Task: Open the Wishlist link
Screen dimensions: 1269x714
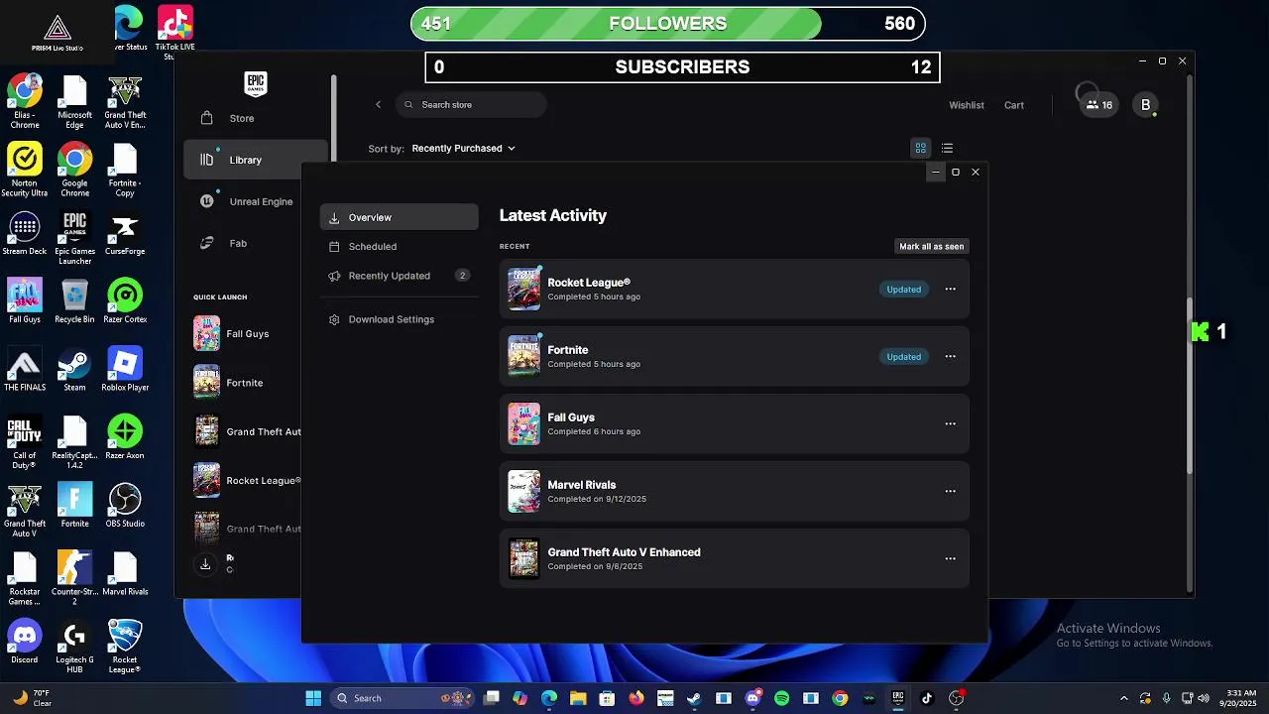Action: point(967,105)
